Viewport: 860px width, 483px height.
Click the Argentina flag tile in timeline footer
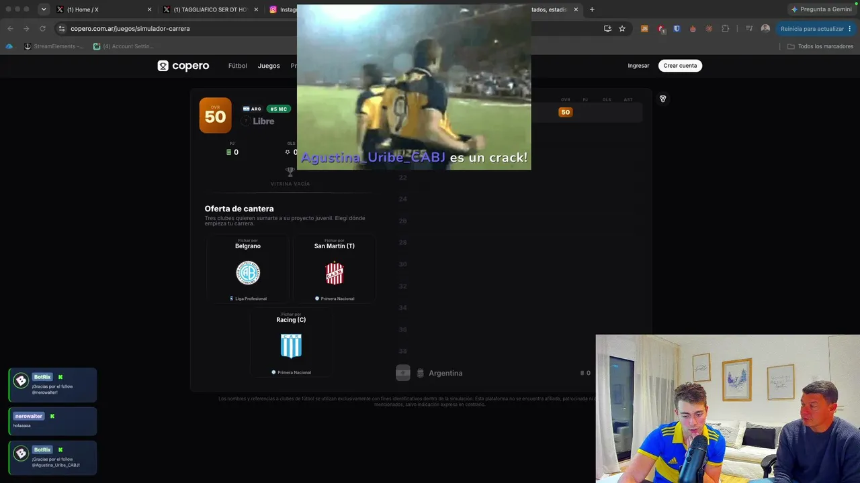tap(403, 373)
